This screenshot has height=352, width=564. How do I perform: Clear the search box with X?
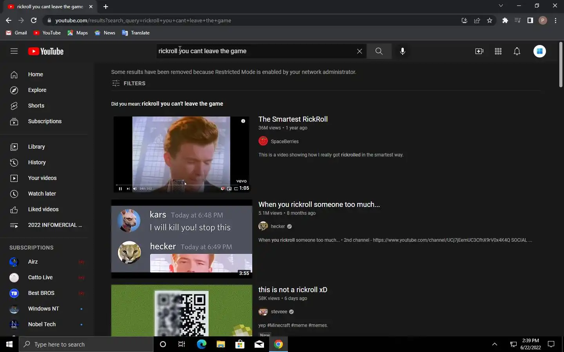pyautogui.click(x=359, y=51)
